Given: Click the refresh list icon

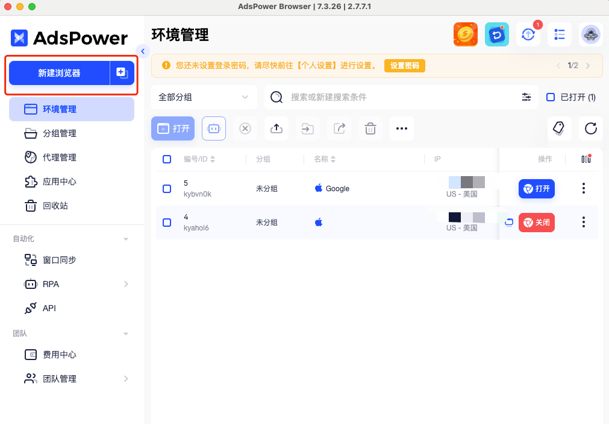Looking at the screenshot, I should (591, 128).
